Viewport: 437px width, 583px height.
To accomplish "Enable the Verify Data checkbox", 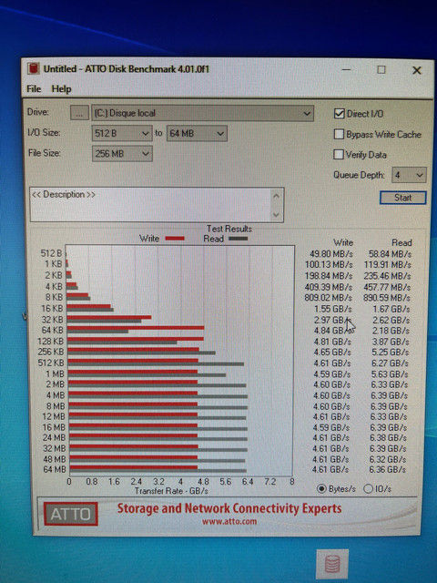I will pos(338,154).
